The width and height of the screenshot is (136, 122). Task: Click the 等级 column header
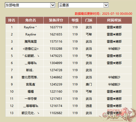75,20
